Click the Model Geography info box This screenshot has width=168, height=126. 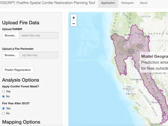(154, 62)
